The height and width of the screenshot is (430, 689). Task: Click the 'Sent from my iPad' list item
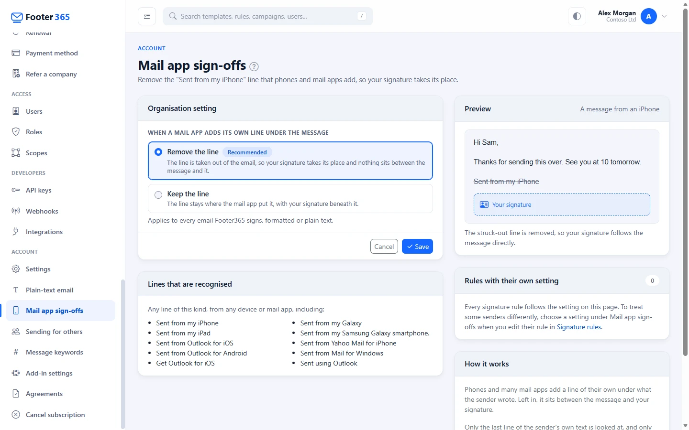tap(183, 333)
